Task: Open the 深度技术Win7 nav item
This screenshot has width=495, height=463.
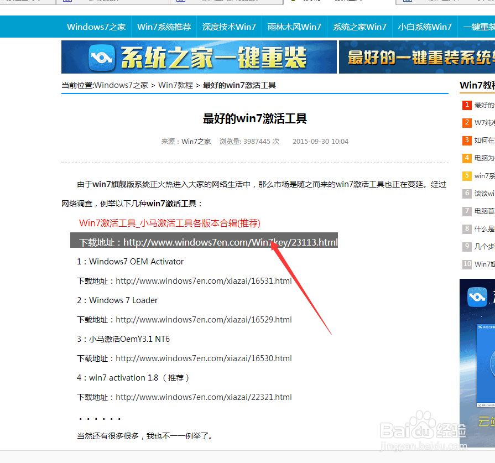Action: point(229,27)
